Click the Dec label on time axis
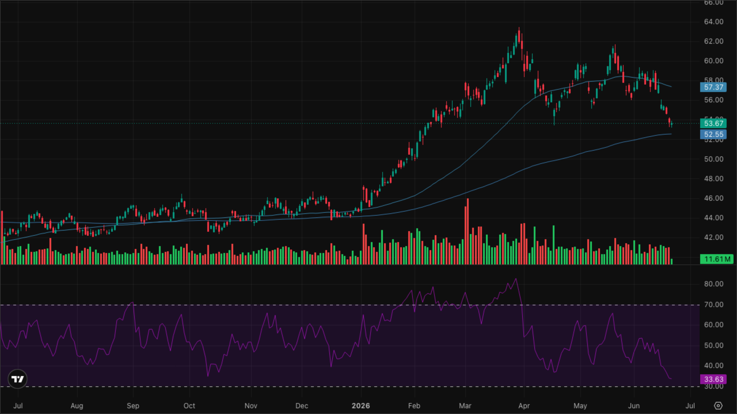The height and width of the screenshot is (414, 737). pos(302,406)
